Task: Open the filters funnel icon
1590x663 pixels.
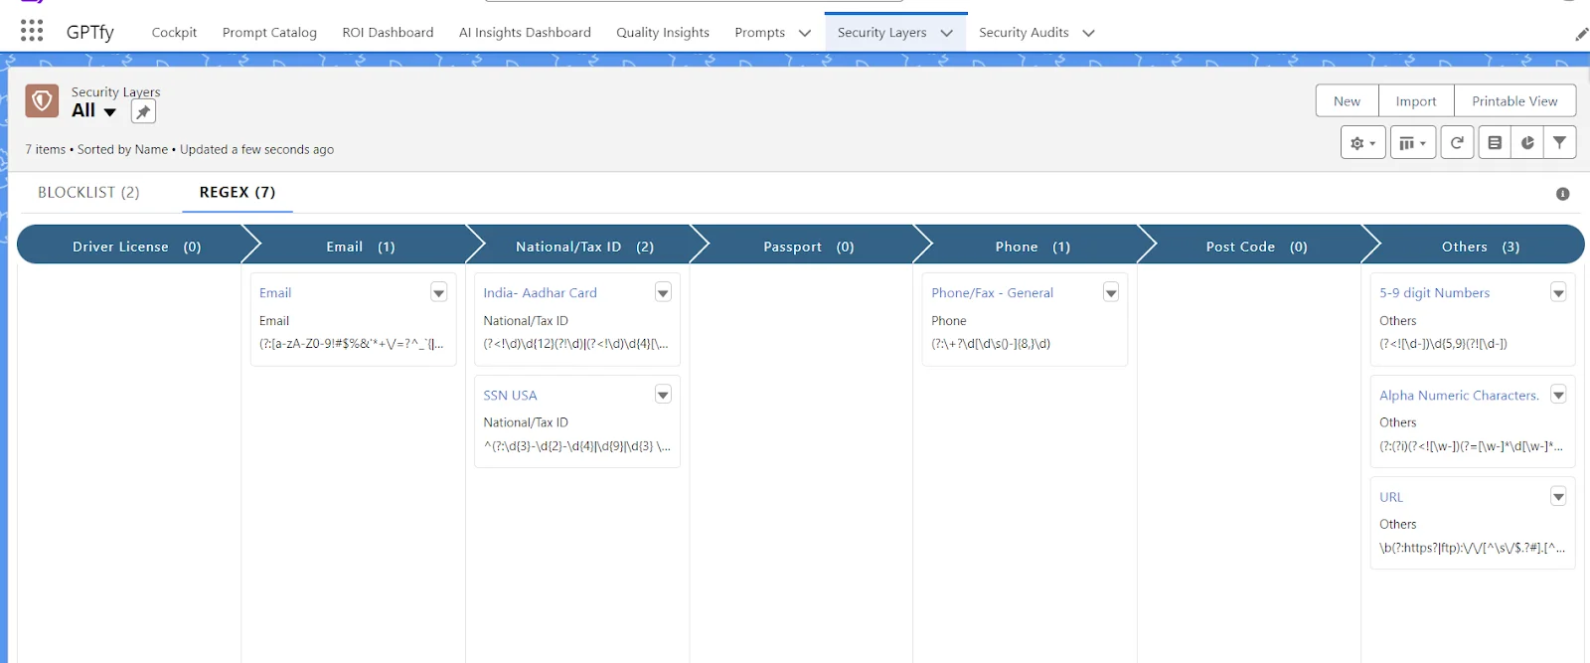Action: [x=1560, y=143]
